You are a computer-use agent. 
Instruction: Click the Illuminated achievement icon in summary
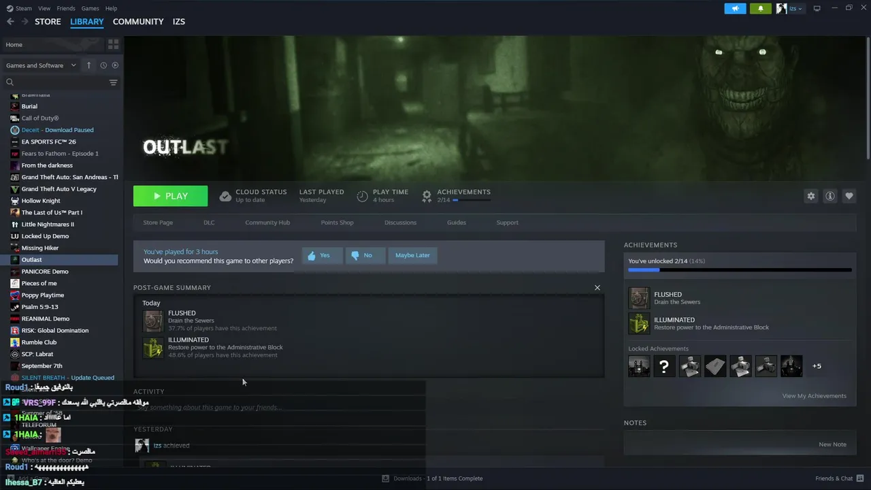[x=153, y=347]
